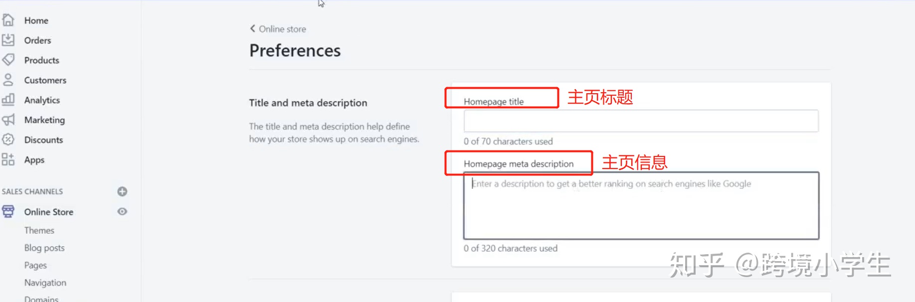Open the Home menu item
This screenshot has width=915, height=302.
[x=36, y=20]
